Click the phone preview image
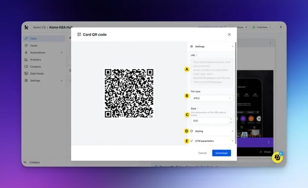The image size is (308, 188). pos(255,103)
